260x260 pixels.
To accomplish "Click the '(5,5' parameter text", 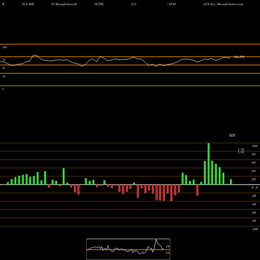I will [134, 4].
